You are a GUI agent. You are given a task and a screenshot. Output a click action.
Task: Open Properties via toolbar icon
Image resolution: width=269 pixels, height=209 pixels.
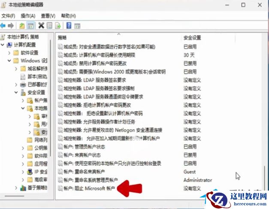point(49,26)
